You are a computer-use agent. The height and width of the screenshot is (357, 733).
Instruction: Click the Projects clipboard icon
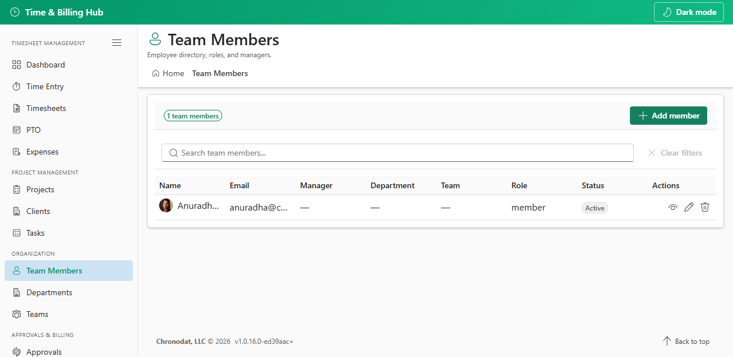point(17,189)
